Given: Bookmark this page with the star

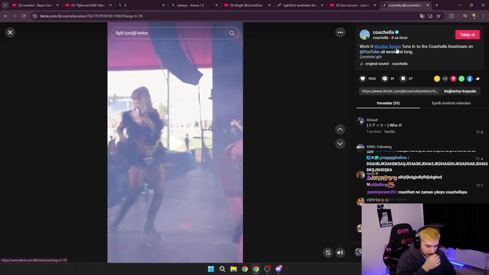Looking at the screenshot, I should coord(439,16).
